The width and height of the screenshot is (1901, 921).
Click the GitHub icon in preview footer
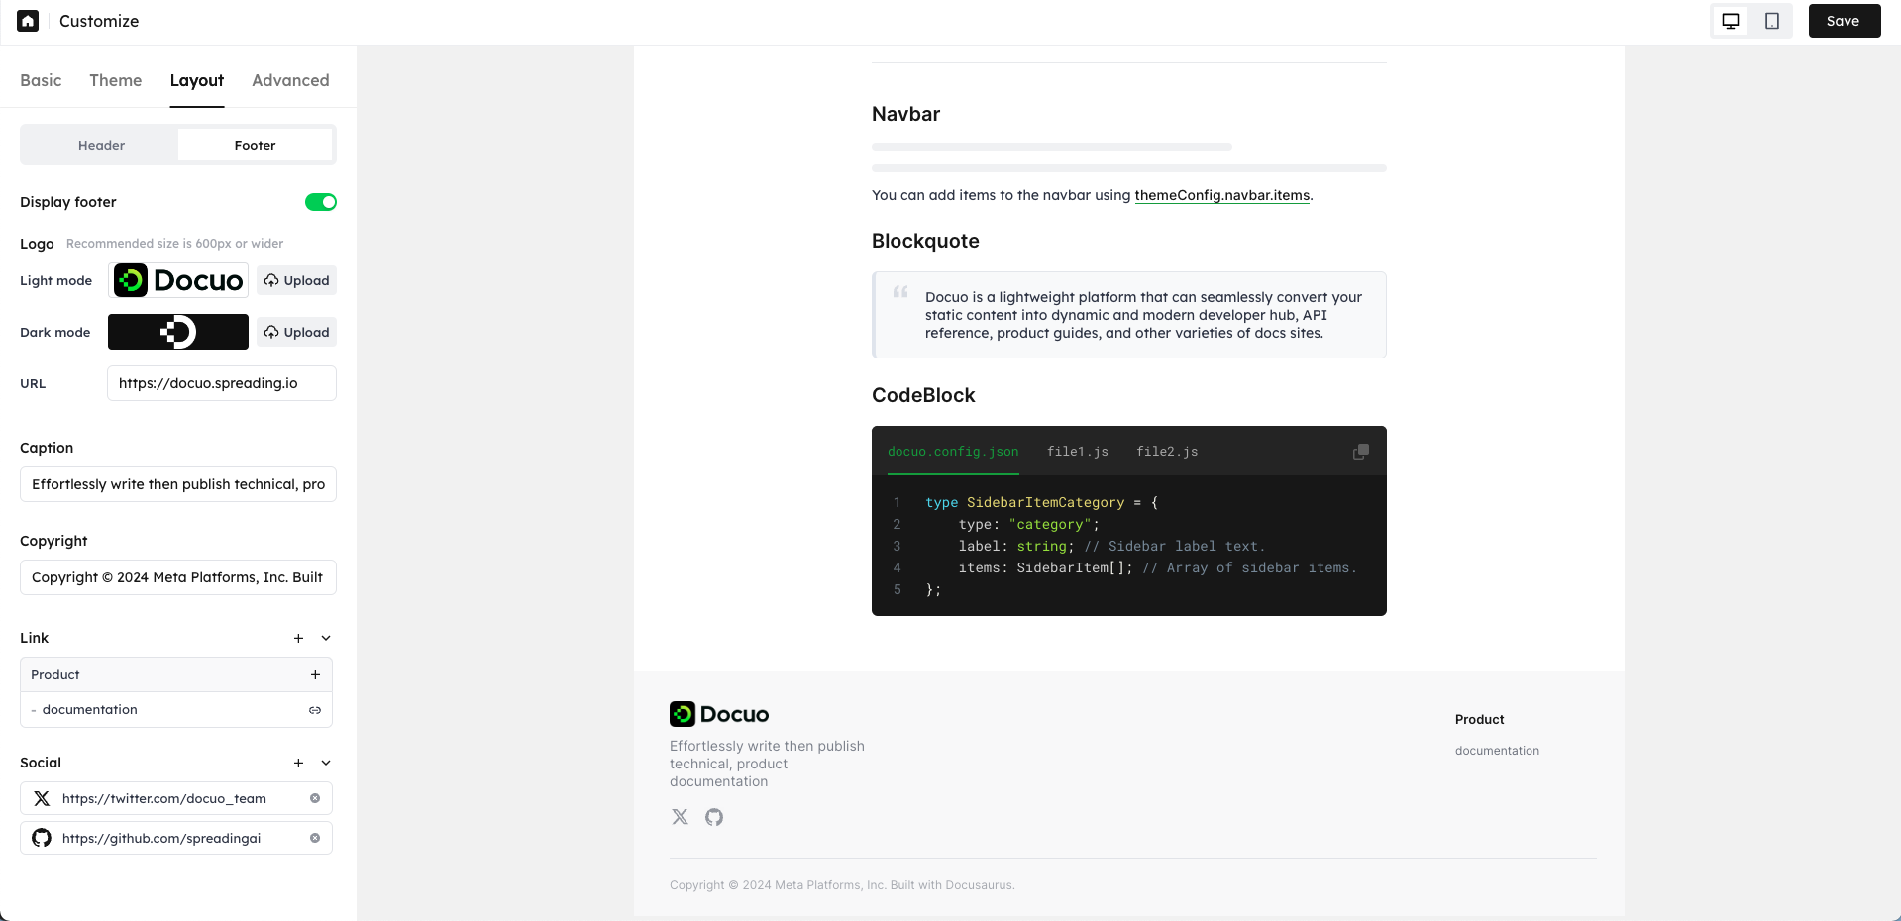click(x=714, y=817)
